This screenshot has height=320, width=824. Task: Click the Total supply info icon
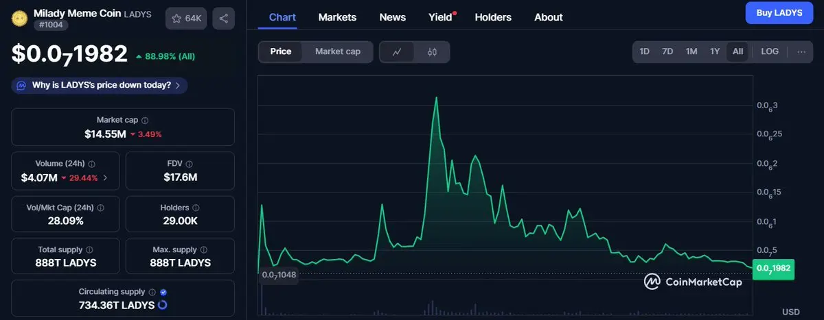coord(89,250)
